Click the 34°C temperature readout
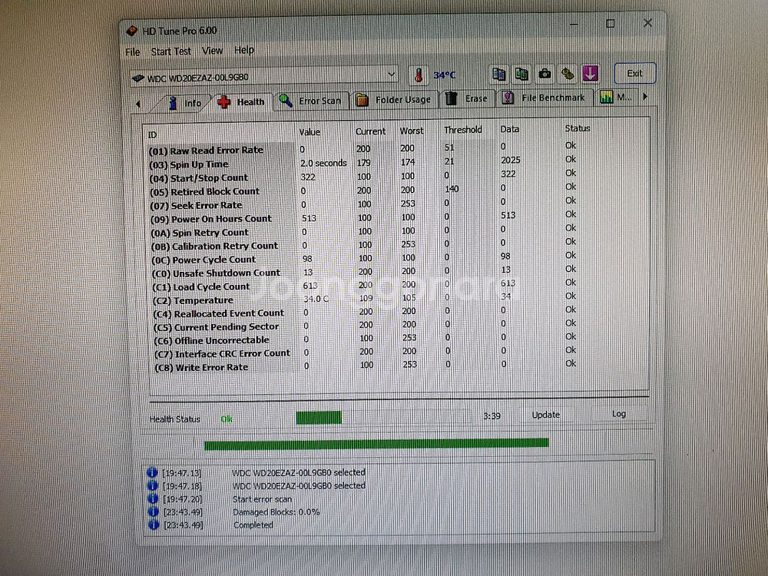768x576 pixels. coord(444,75)
